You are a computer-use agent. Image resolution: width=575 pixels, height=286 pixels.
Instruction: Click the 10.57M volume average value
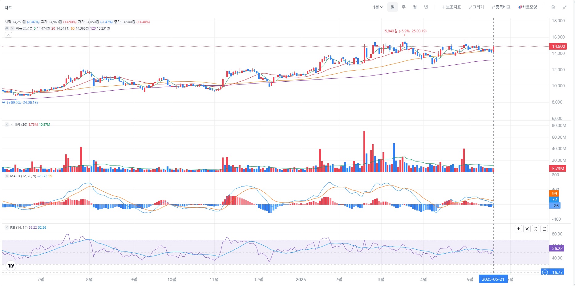tap(44, 125)
